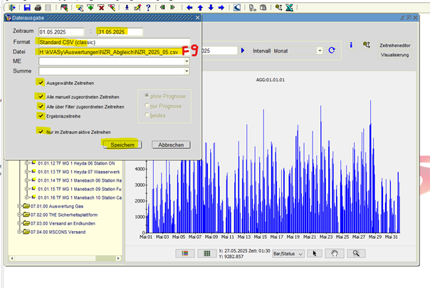The image size is (430, 288).
Task: Click the printer toolbar icon
Action: [x=38, y=8]
